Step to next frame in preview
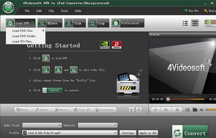The image size is (216, 138). 166,110
